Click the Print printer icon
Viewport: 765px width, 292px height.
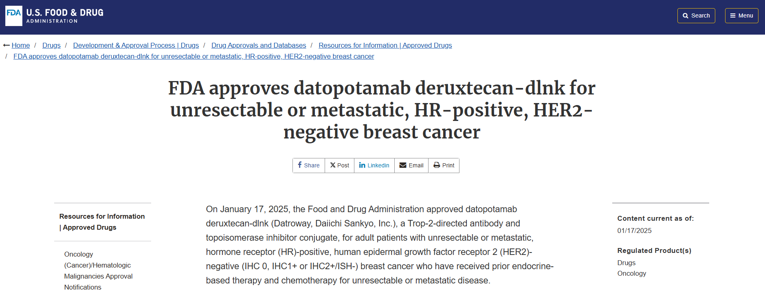(437, 165)
